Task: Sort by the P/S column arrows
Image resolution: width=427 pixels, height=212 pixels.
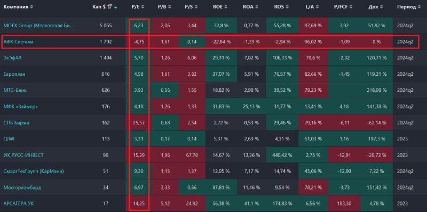Action: 196,7
